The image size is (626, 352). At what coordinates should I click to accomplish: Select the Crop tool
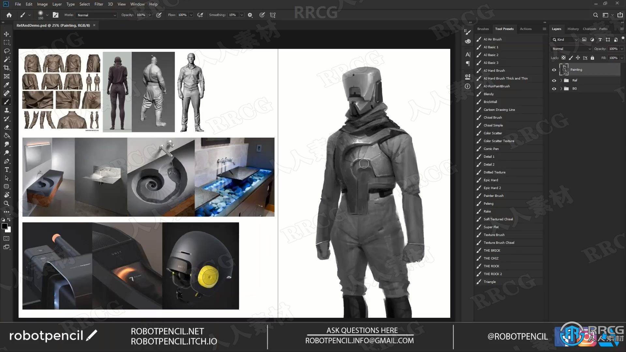(x=7, y=67)
